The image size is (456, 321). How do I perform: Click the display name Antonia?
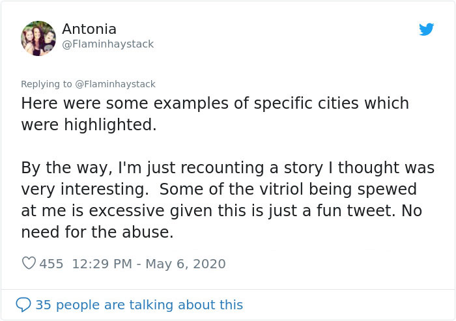[89, 29]
